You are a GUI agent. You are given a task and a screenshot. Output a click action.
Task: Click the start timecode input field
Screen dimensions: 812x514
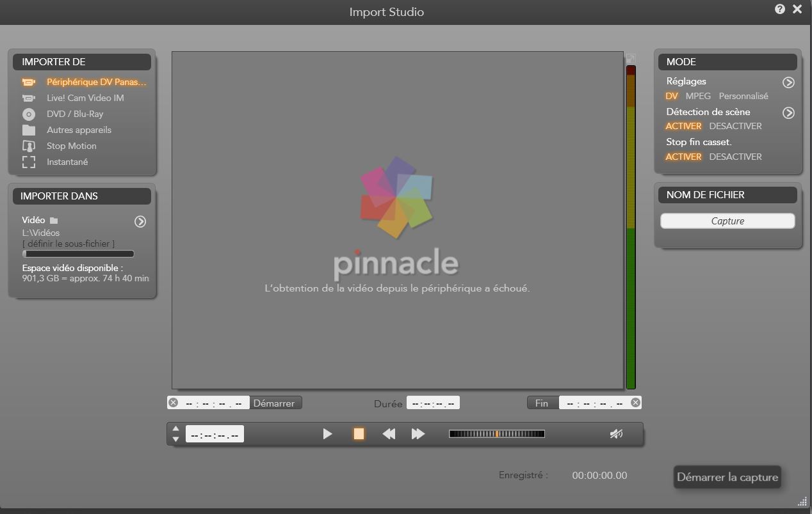(x=214, y=403)
